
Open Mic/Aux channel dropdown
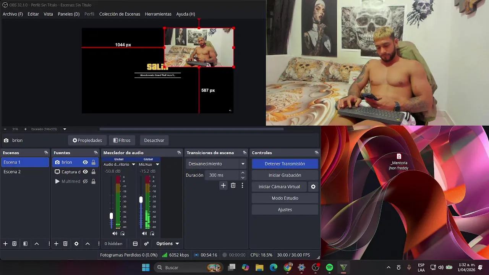[157, 165]
